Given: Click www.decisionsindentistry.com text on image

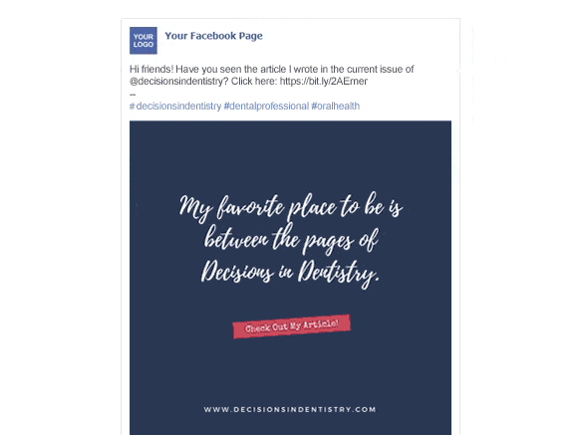Looking at the screenshot, I should (x=290, y=409).
